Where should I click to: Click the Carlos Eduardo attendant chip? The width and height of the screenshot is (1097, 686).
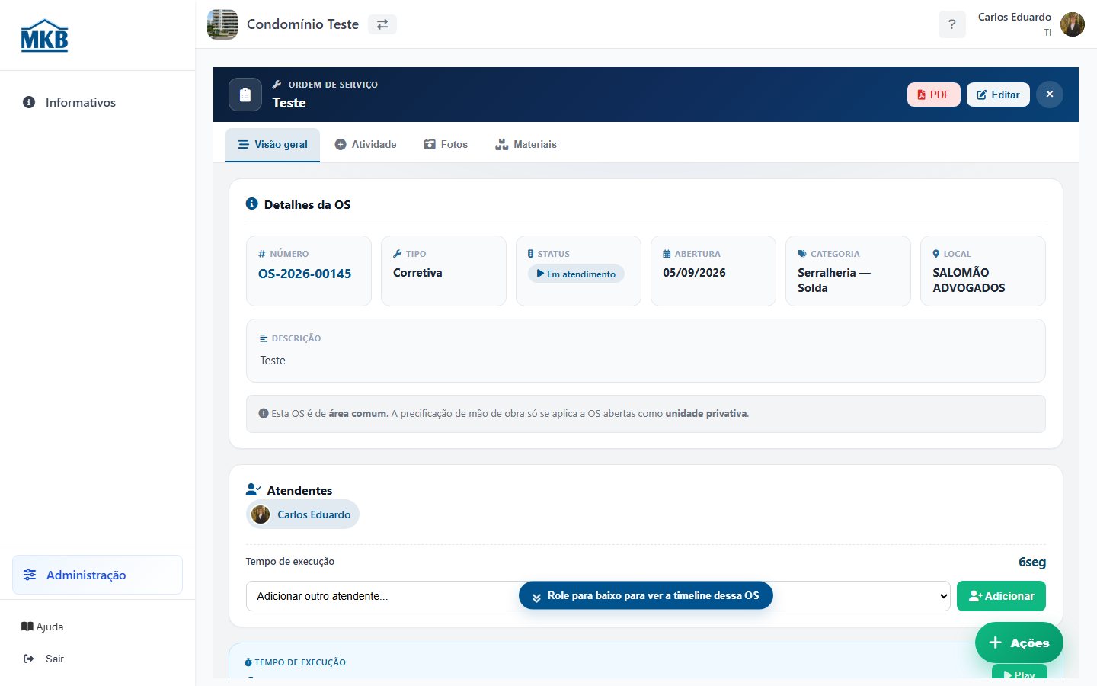(302, 514)
